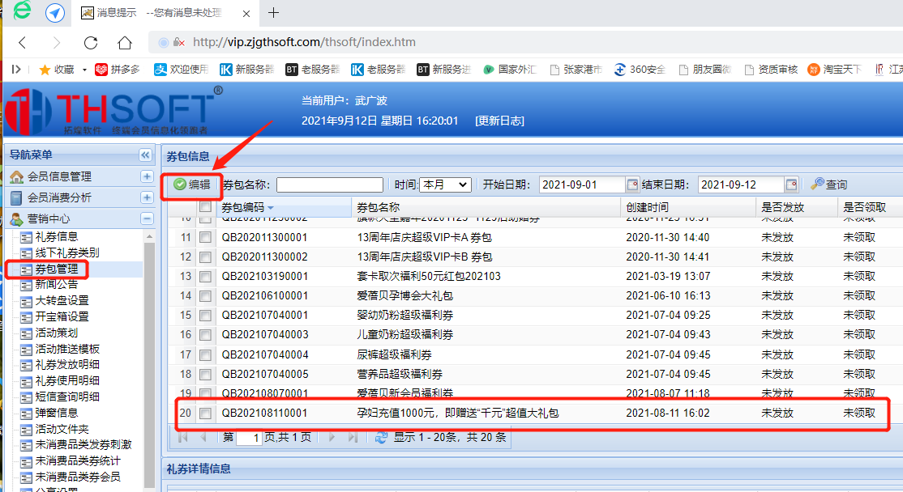Open the 张家港市 bookmark

(576, 70)
